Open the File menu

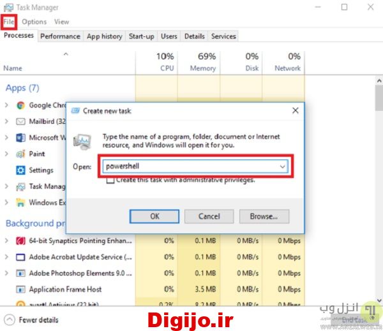[9, 22]
